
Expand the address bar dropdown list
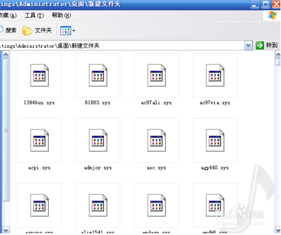[x=248, y=45]
